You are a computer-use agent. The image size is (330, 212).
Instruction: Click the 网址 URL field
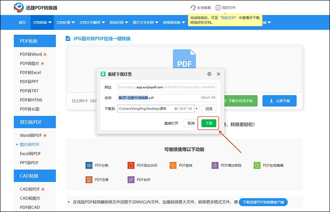[167, 87]
